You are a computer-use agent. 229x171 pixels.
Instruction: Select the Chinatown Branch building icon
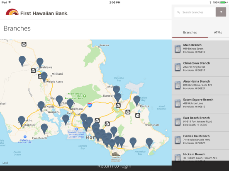[x=178, y=67]
